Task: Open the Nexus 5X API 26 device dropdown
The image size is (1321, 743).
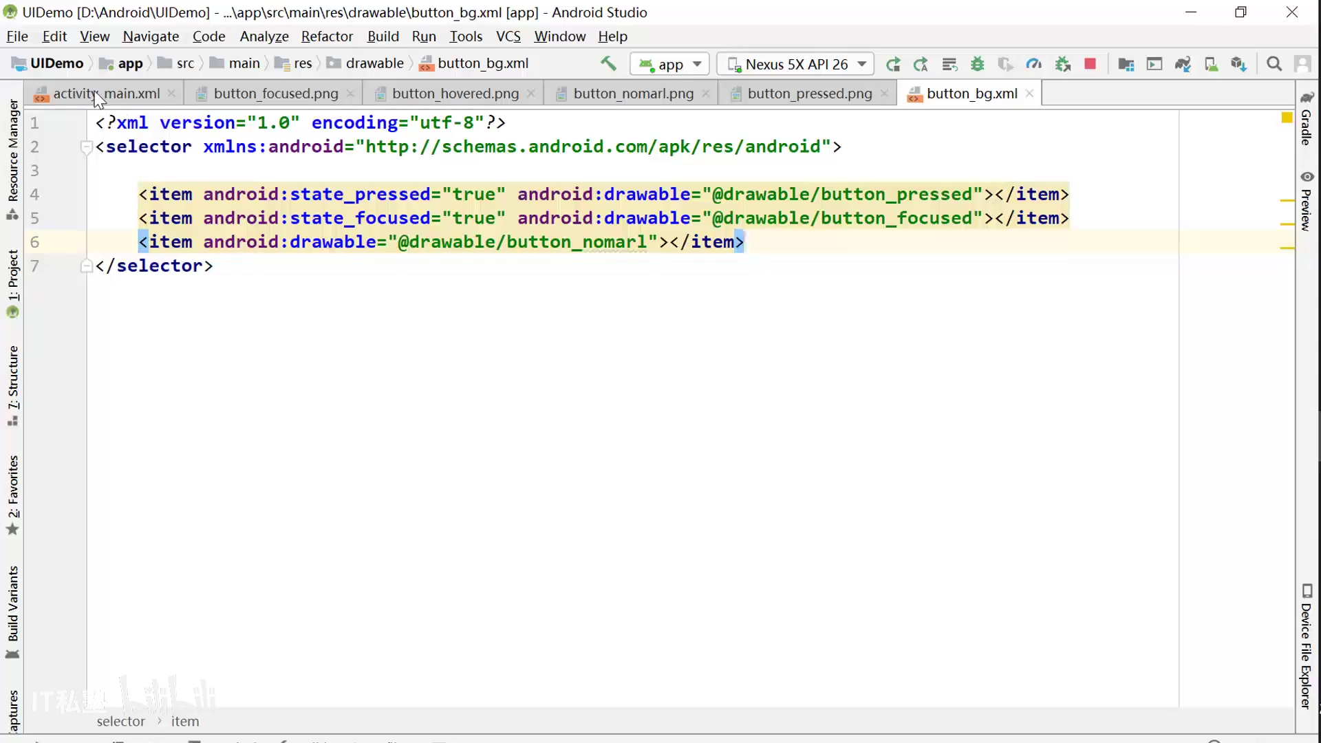Action: 795,64
